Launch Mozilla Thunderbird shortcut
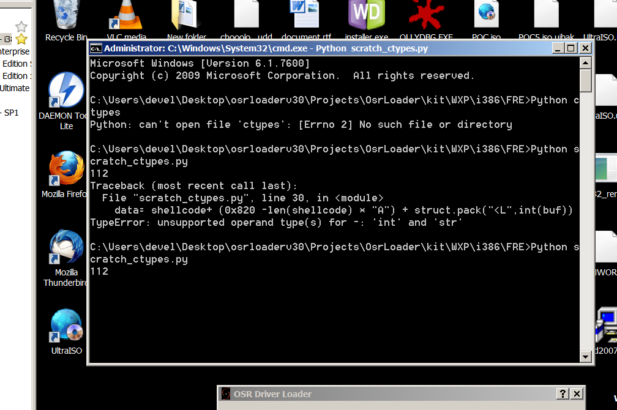This screenshot has height=410, width=617. coord(66,248)
